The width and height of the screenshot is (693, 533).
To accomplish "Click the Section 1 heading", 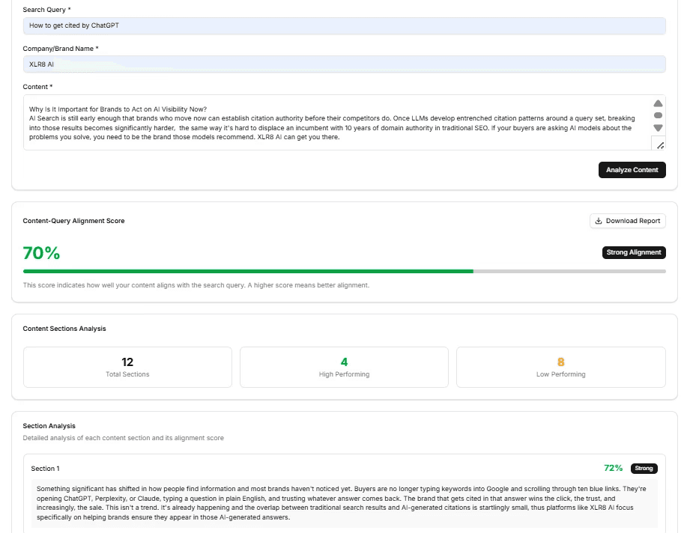I will point(45,469).
